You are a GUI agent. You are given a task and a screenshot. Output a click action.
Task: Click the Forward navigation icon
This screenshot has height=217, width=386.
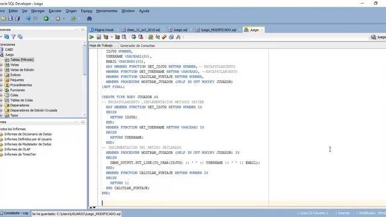coord(58,19)
